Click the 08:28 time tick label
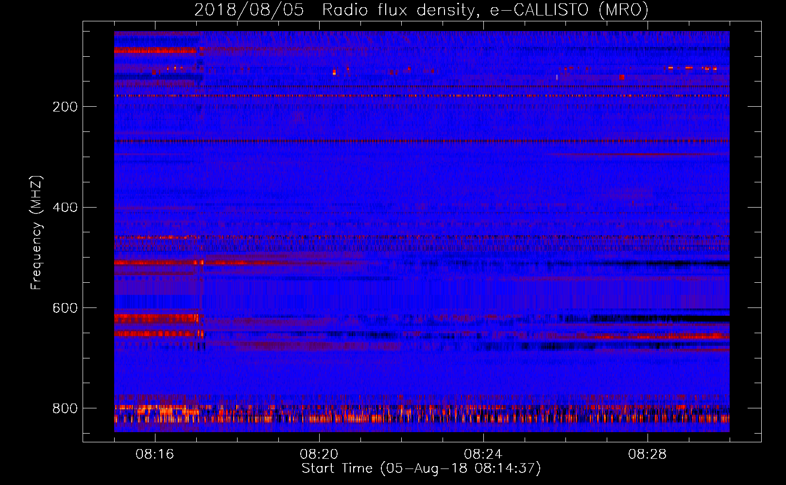 click(x=648, y=454)
